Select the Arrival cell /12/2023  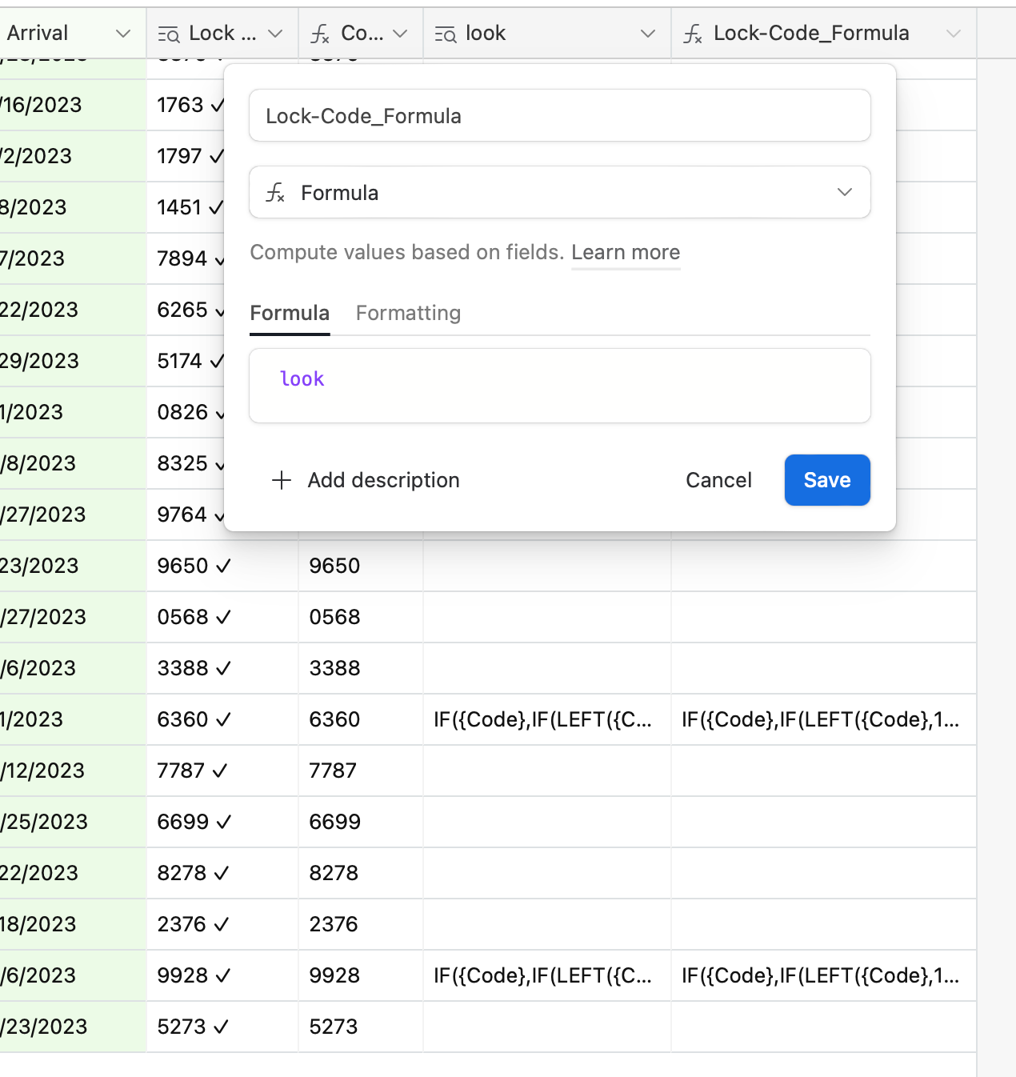point(73,771)
